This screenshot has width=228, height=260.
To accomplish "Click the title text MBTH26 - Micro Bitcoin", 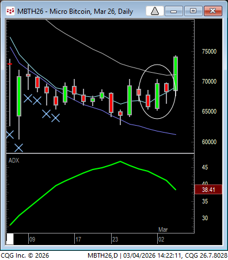I will 75,12.
